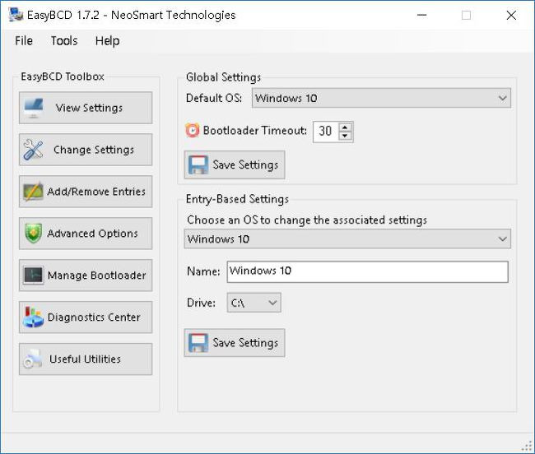This screenshot has width=535, height=454.
Task: Open the Help menu
Action: click(107, 41)
